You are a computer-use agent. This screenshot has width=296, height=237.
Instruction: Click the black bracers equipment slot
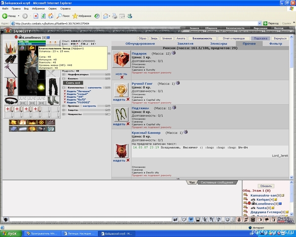[x=11, y=59]
